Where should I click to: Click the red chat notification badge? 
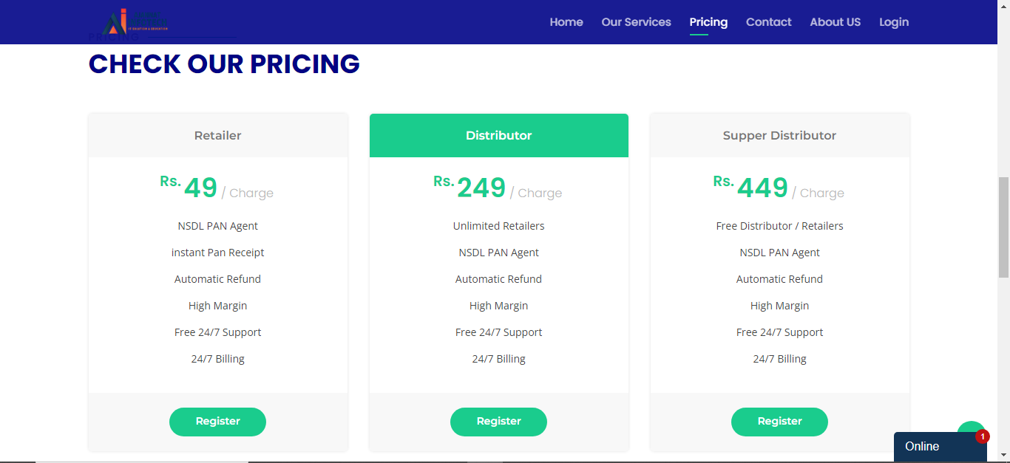982,436
